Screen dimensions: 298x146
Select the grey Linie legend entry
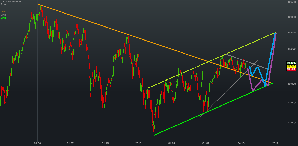click(x=3, y=15)
